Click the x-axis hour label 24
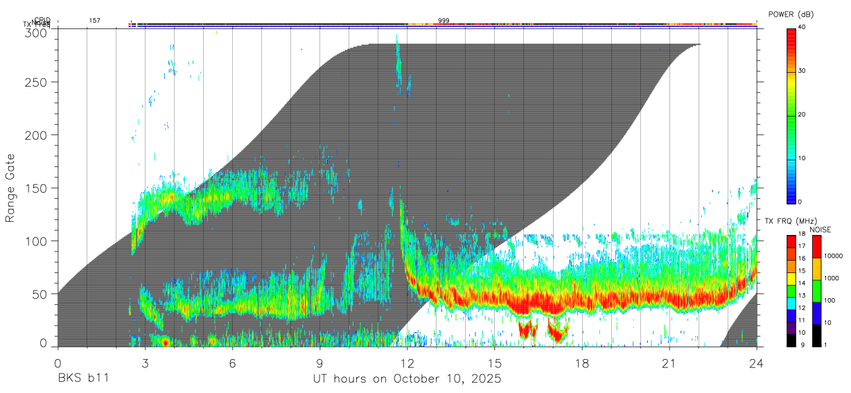Image resolution: width=851 pixels, height=393 pixels. point(757,363)
